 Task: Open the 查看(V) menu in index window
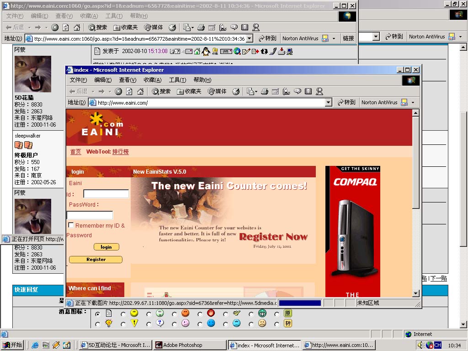[x=128, y=80]
